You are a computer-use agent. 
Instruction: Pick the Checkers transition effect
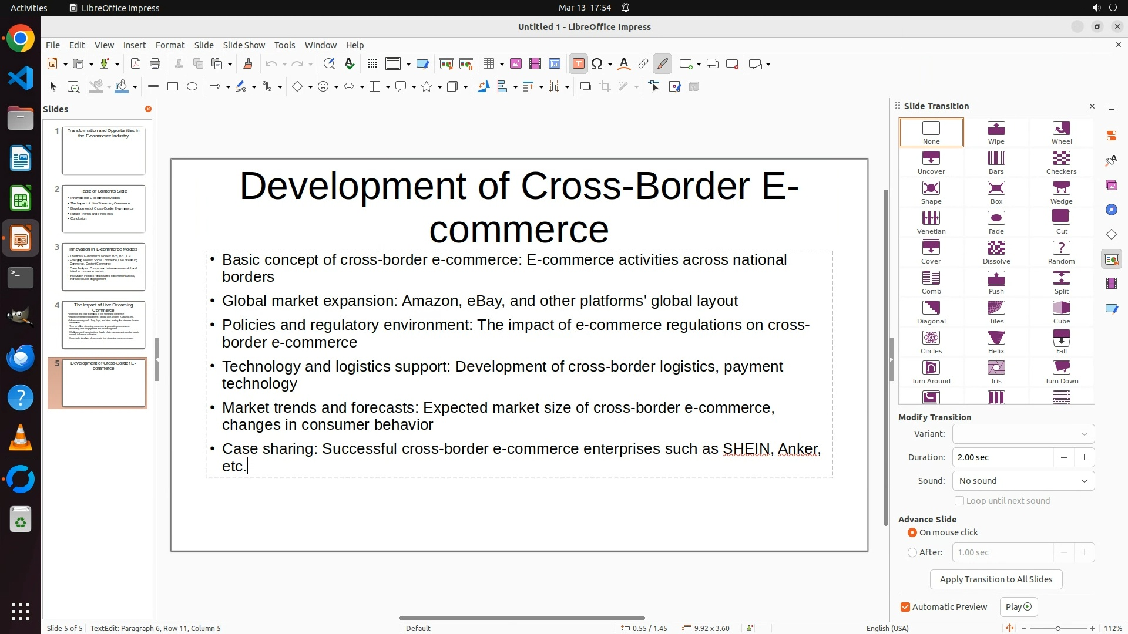[x=1060, y=163]
